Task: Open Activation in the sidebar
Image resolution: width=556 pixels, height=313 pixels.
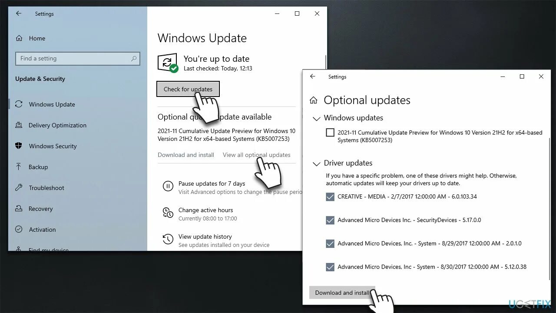Action: click(x=42, y=230)
